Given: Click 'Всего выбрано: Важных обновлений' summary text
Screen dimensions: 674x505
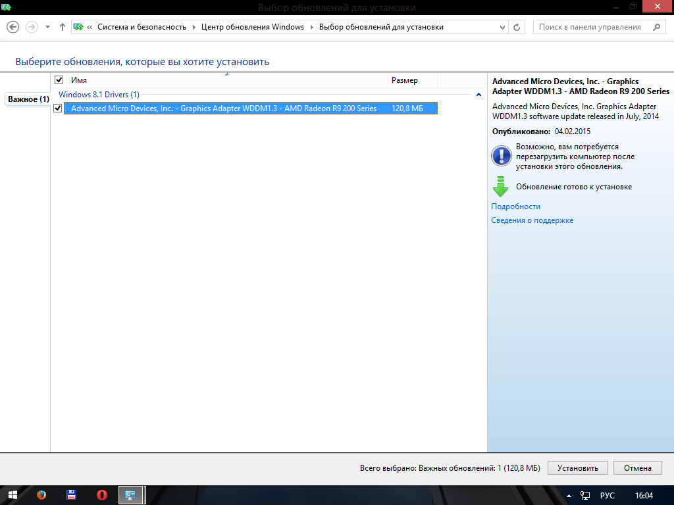Looking at the screenshot, I should click(450, 468).
